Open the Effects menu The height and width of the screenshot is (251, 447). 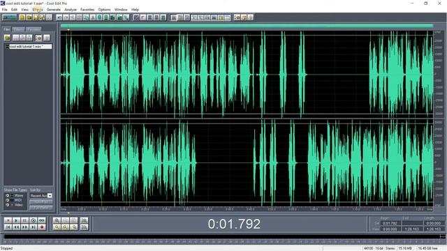(38, 10)
